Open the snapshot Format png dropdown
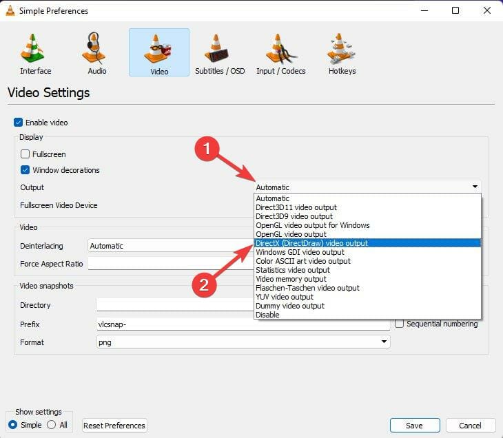The height and width of the screenshot is (438, 503). coord(243,342)
